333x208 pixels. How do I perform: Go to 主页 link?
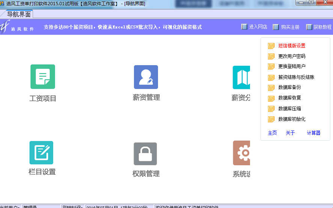point(272,133)
